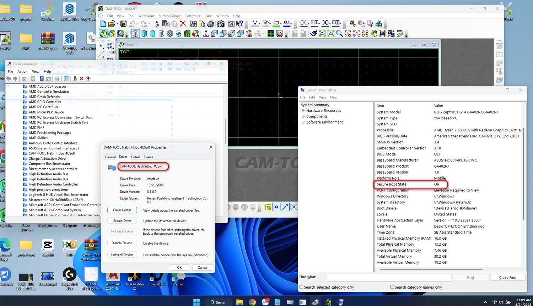533x306 pixels.
Task: Click the paint brush redraw icon
Action: point(314,34)
